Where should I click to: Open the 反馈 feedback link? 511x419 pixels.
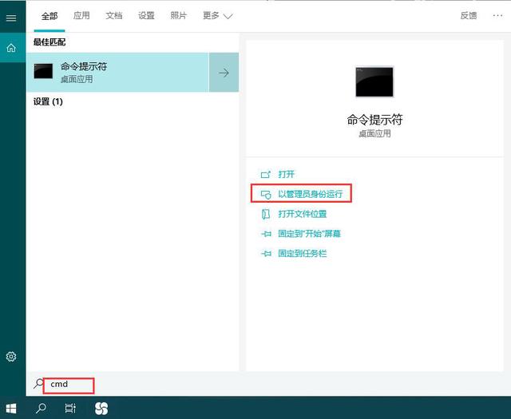(x=469, y=16)
